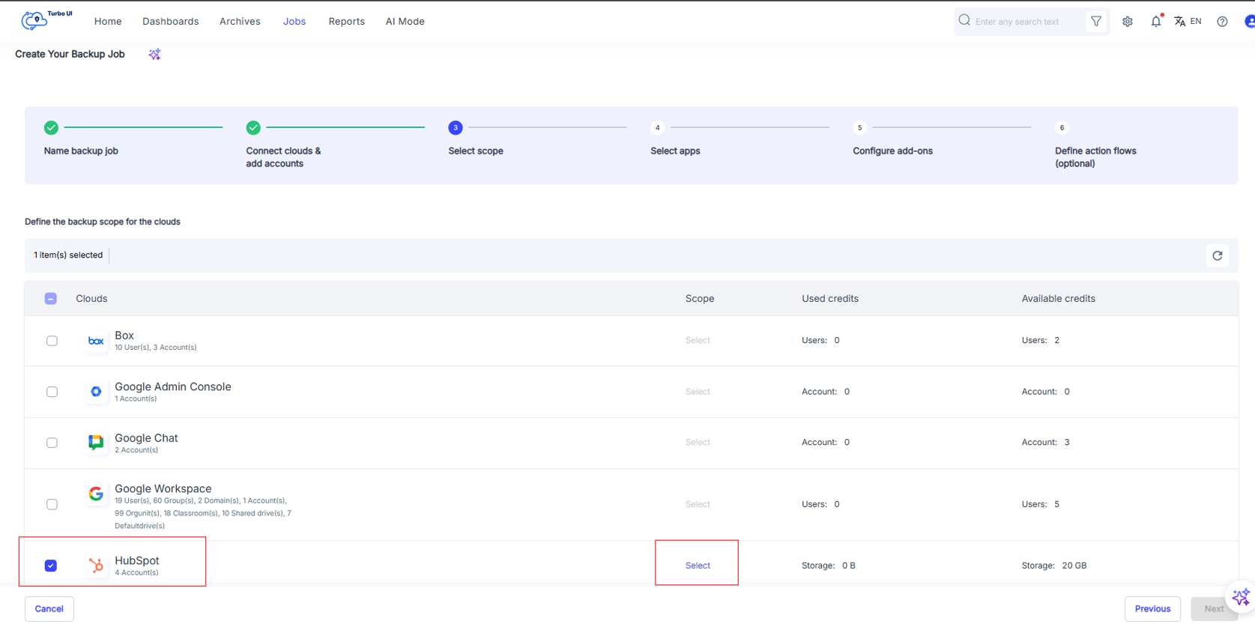The height and width of the screenshot is (627, 1255).
Task: Click the Scope column header
Action: [x=700, y=299]
